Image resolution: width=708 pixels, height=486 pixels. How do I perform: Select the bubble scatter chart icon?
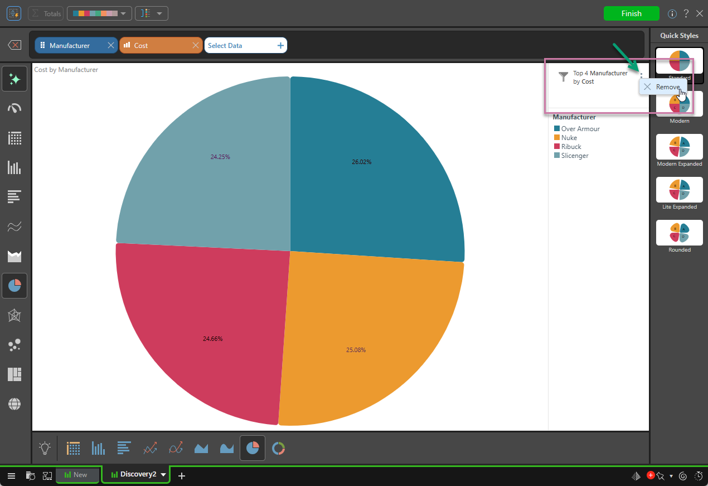tap(14, 345)
